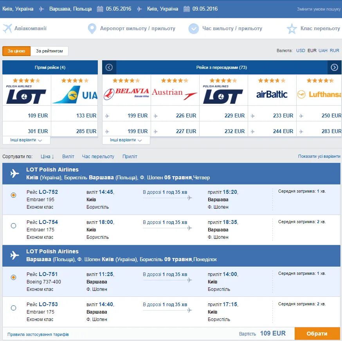Switch currency to RUR
The height and width of the screenshot is (341, 342).
[x=335, y=51]
